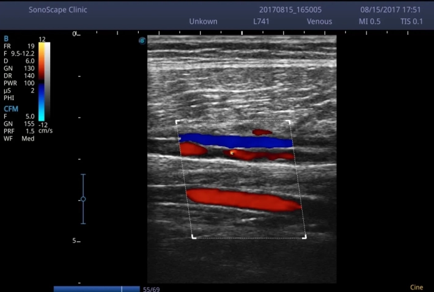The width and height of the screenshot is (434, 292).
Task: Click the top-right corner of color ROI box
Action: click(x=288, y=122)
